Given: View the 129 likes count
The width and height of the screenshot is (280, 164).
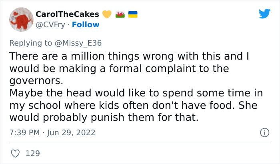Looking at the screenshot, I should (33, 153).
